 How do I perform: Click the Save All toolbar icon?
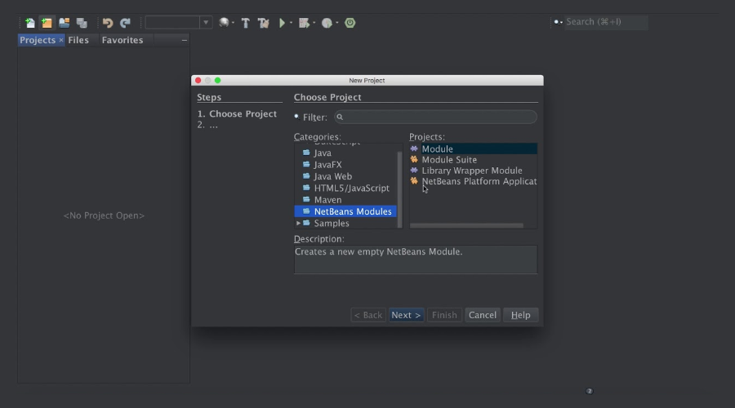82,23
